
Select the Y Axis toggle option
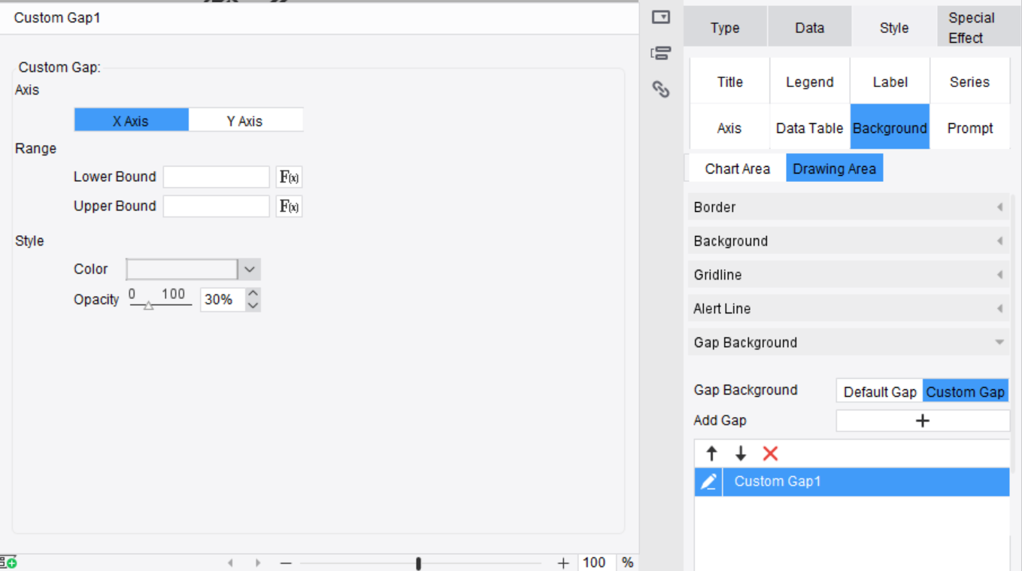point(245,120)
